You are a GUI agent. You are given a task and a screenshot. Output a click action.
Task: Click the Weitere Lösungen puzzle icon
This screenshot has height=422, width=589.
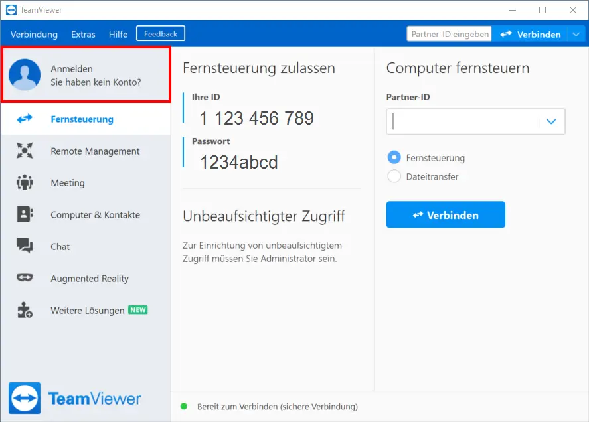tap(25, 310)
